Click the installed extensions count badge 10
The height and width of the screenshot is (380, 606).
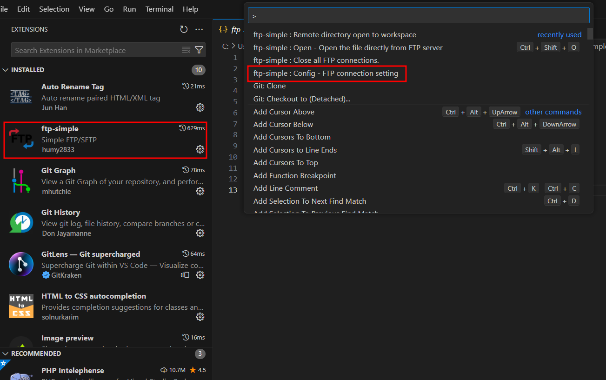coord(199,70)
